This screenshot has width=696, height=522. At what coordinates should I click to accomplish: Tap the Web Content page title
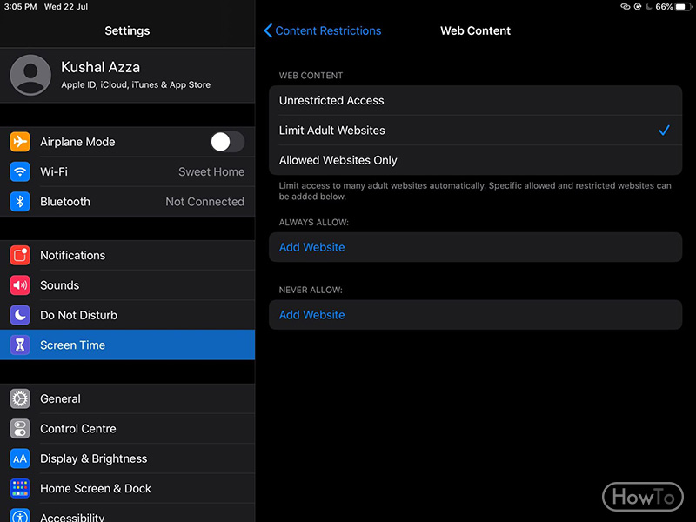[x=475, y=30]
